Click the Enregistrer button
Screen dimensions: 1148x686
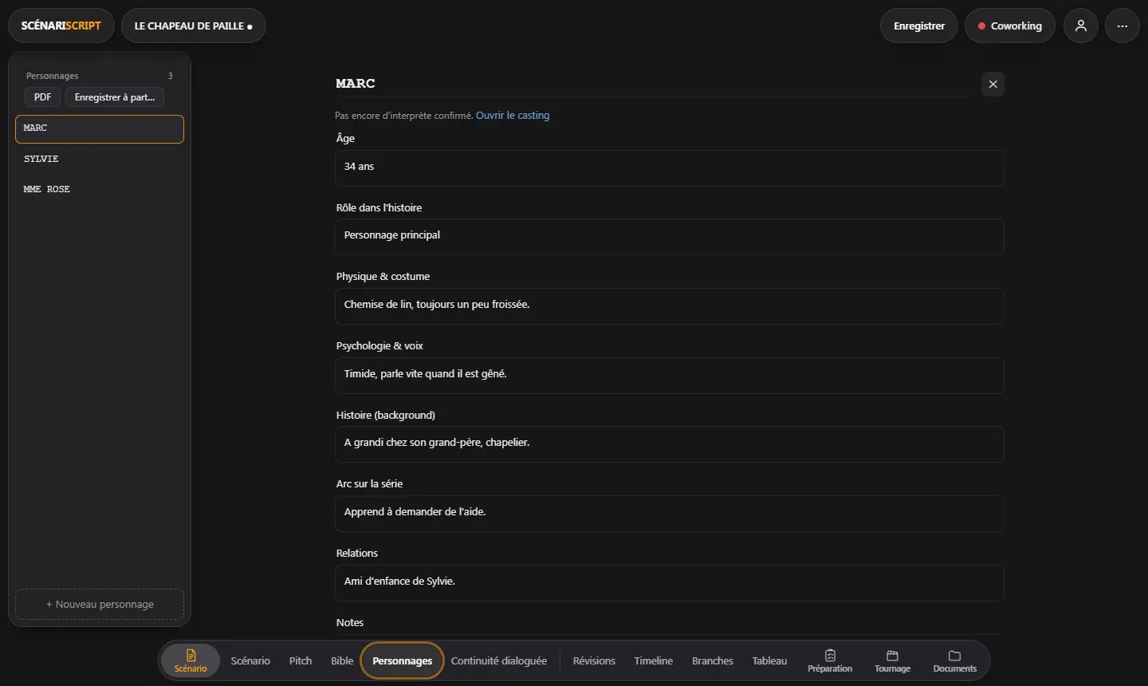[x=919, y=26]
